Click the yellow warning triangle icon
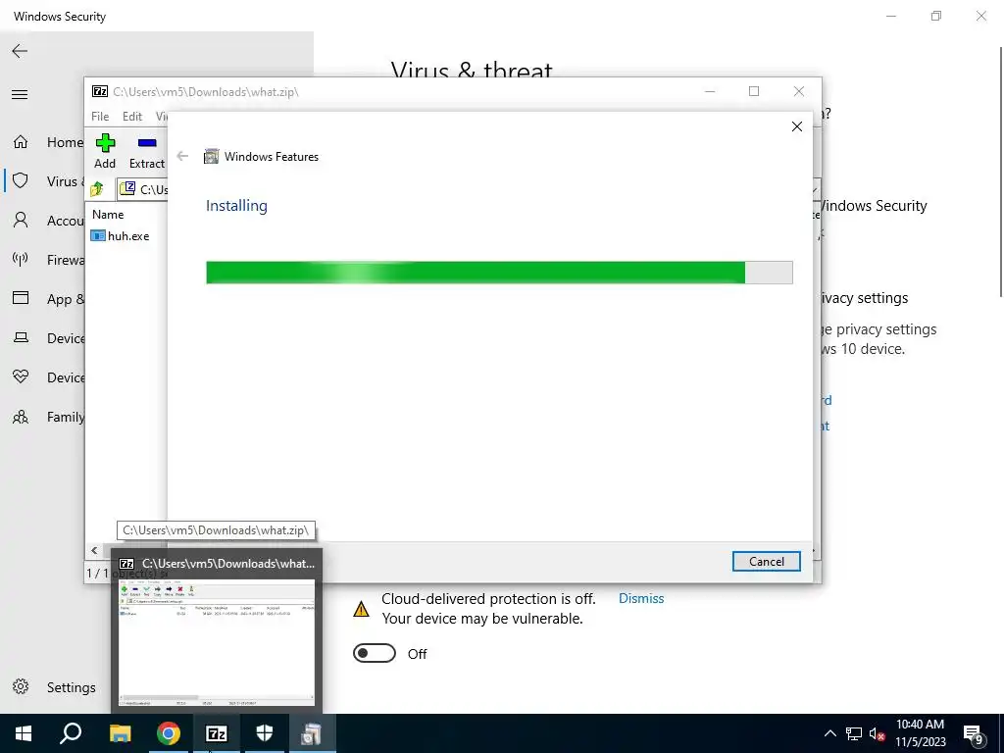 [361, 609]
